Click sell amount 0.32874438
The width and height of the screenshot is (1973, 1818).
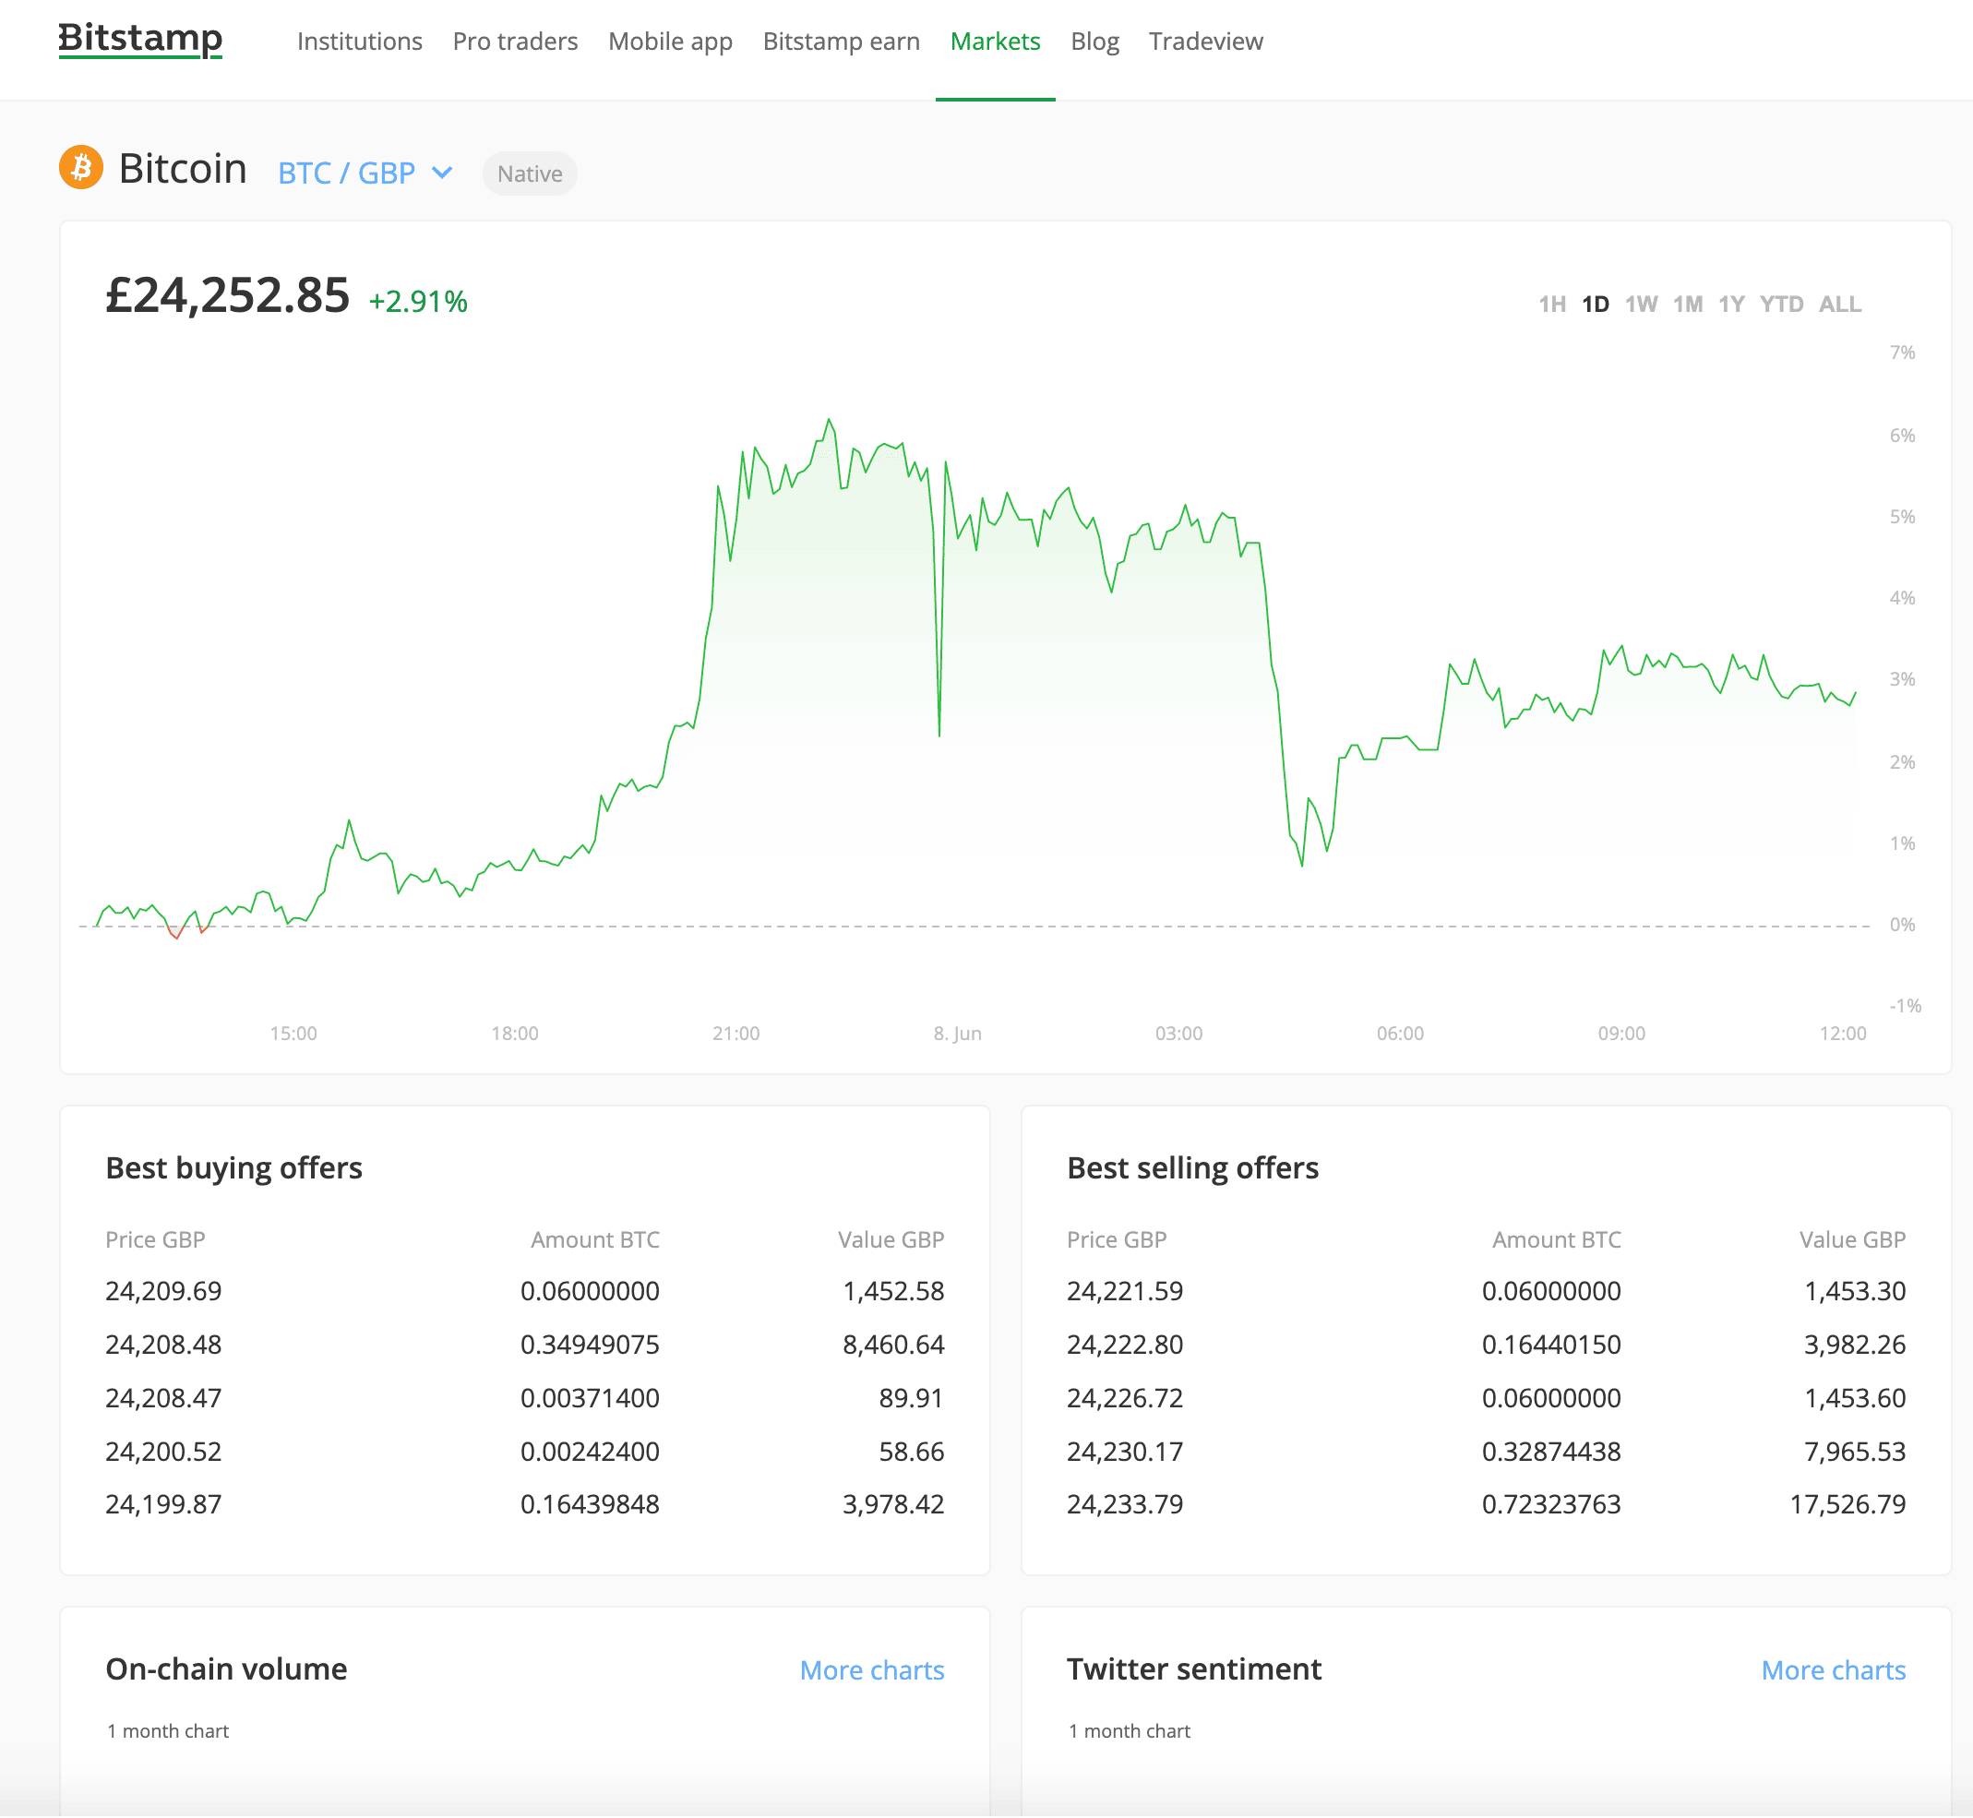[1552, 1451]
